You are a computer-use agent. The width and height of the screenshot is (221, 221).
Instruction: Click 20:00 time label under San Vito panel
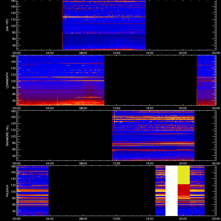[183, 53]
